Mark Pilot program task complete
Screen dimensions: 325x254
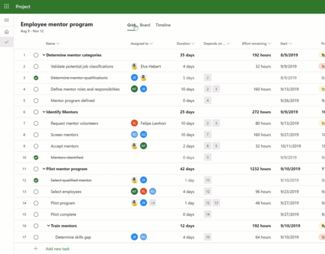[36, 203]
